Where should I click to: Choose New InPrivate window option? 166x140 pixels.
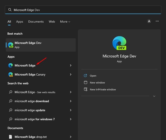(x=103, y=89)
